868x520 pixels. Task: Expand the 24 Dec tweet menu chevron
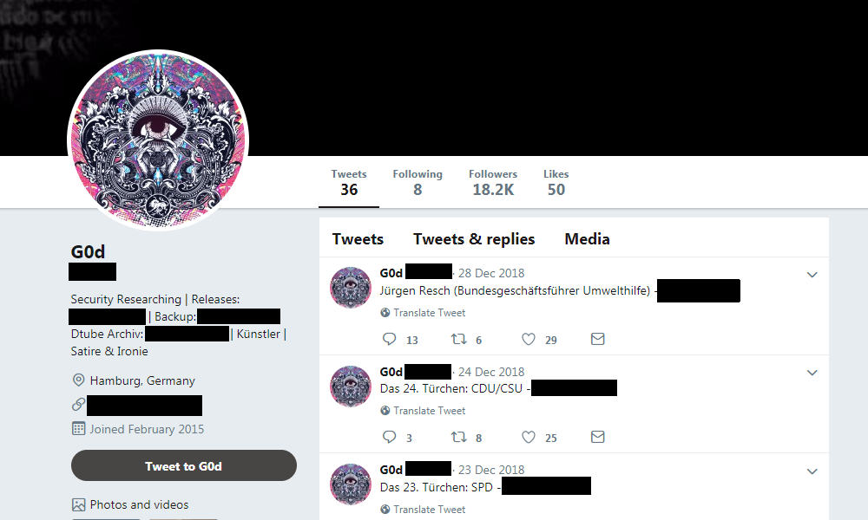pos(812,373)
